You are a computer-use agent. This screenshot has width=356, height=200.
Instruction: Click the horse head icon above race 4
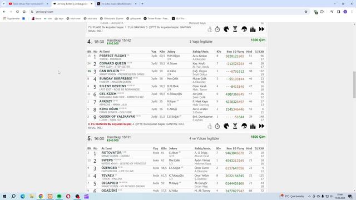226,29
